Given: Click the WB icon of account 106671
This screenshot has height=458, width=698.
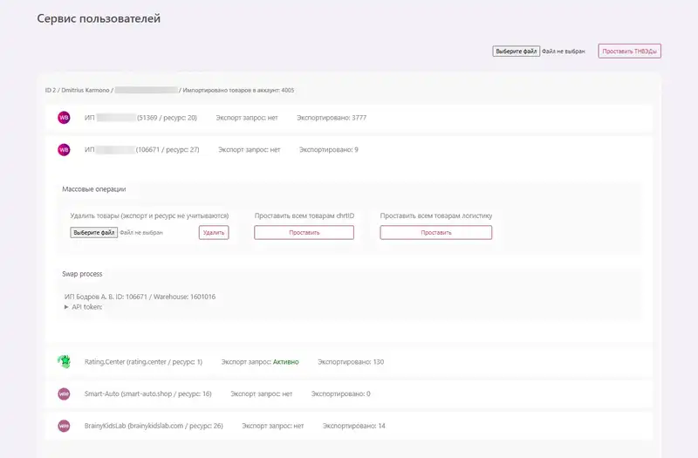Looking at the screenshot, I should click(x=64, y=149).
